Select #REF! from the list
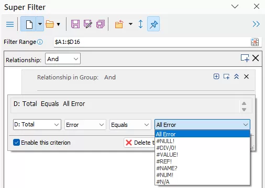 [x=202, y=161]
